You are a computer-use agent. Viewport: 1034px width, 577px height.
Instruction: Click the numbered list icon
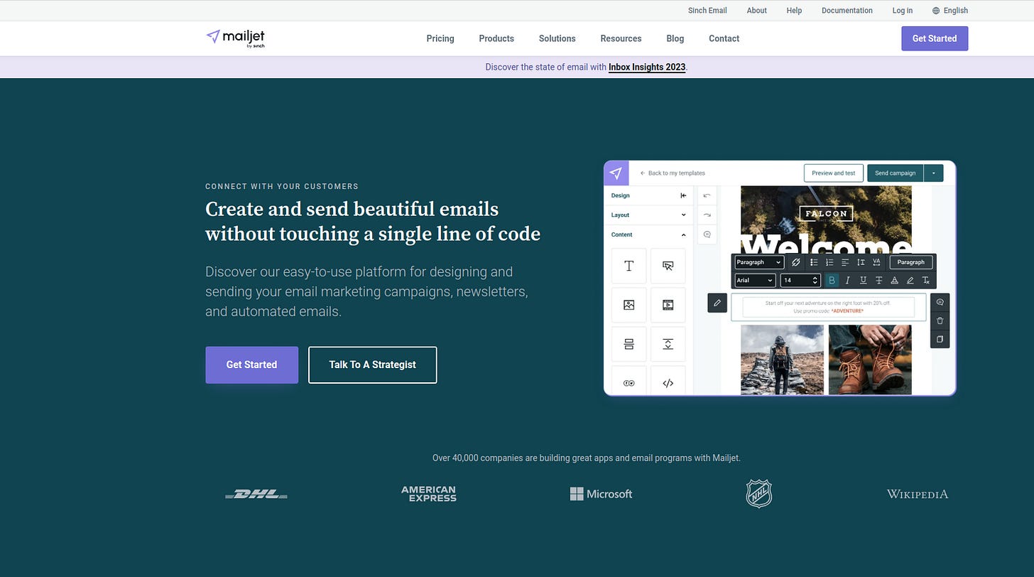829,262
